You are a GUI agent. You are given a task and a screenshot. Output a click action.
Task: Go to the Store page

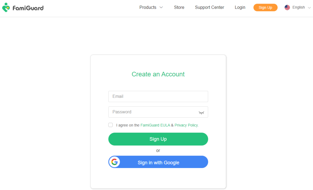coord(179,7)
